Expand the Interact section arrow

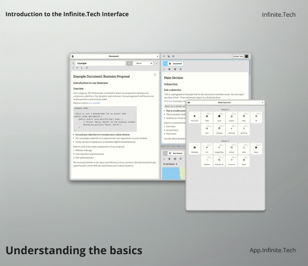[229, 110]
